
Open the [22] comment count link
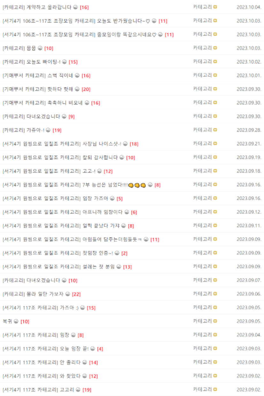click(76, 294)
